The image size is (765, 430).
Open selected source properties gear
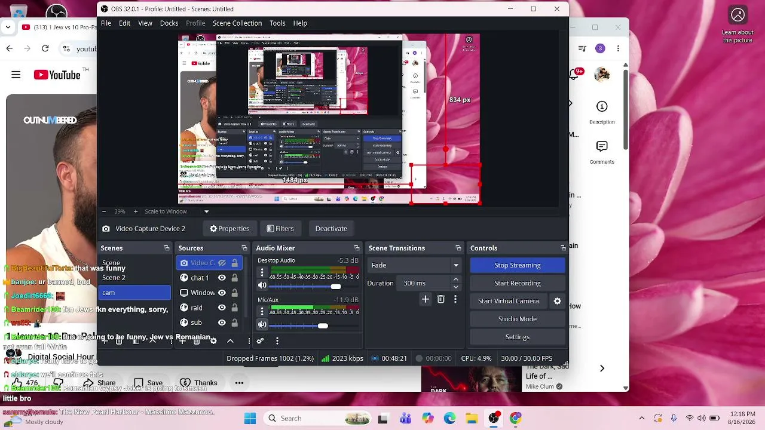[213, 341]
